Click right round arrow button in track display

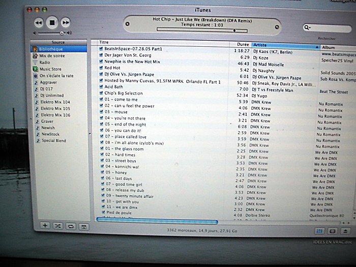point(277,27)
